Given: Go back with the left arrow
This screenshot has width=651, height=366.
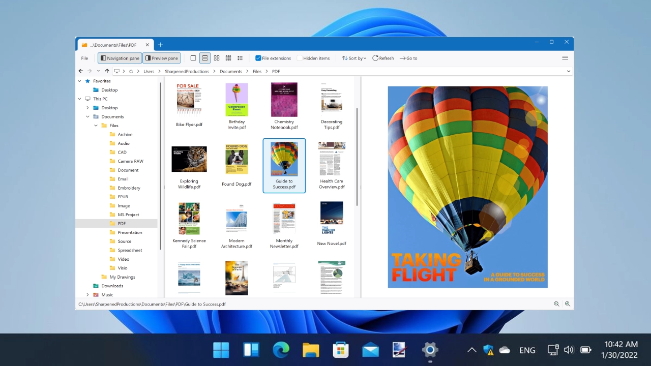Looking at the screenshot, I should (81, 71).
